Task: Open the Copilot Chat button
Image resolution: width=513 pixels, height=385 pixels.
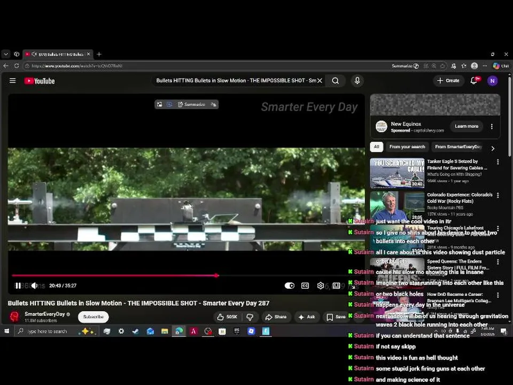Action: point(501,66)
